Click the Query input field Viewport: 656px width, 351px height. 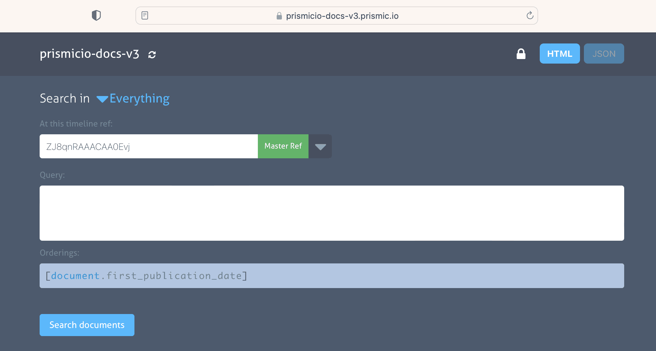click(332, 213)
